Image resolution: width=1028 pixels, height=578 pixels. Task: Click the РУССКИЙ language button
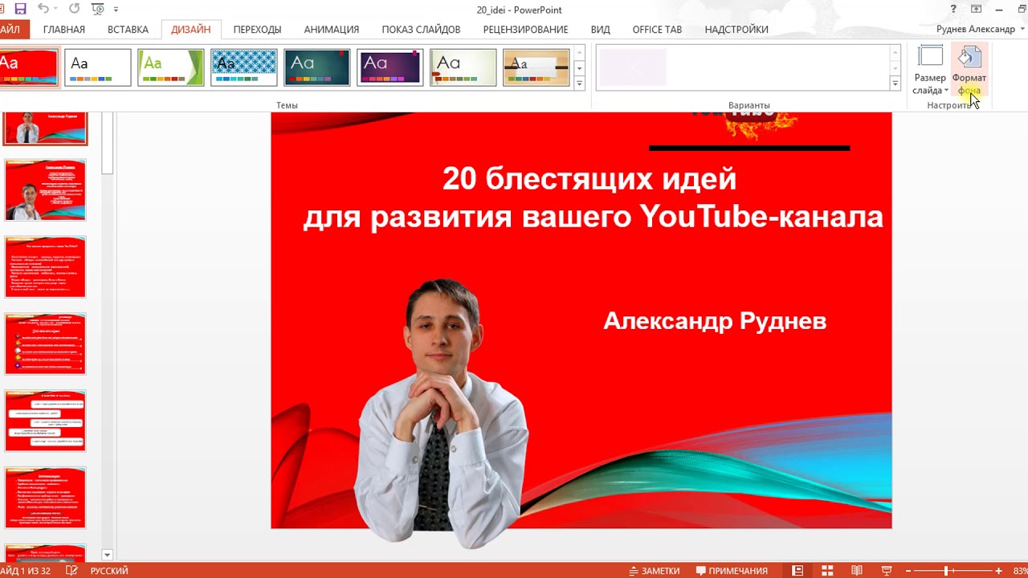[x=109, y=571]
